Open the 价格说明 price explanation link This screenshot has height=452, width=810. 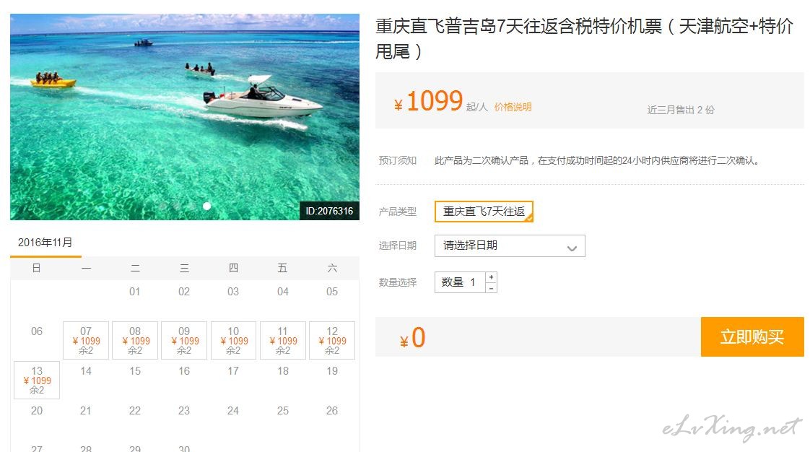click(513, 107)
